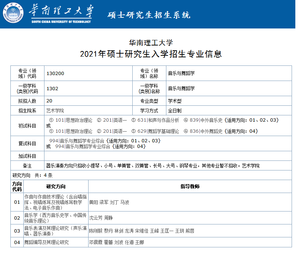Click the 硕士研究生招生系统 header title

tap(149, 15)
